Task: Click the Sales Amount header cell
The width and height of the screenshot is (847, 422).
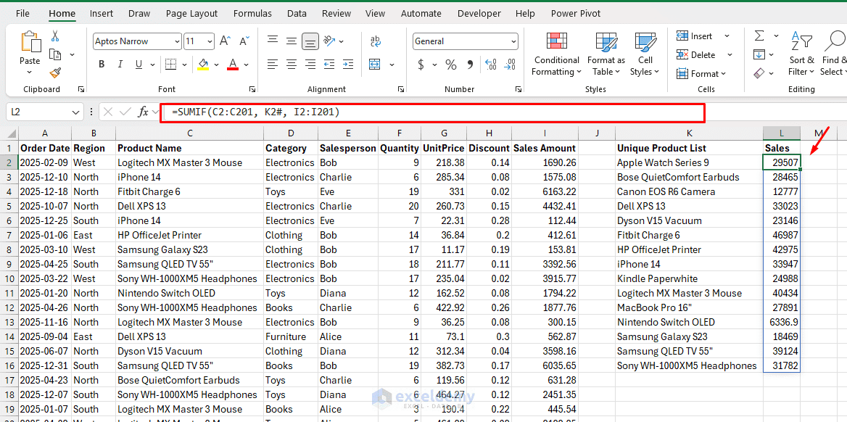Action: [545, 148]
